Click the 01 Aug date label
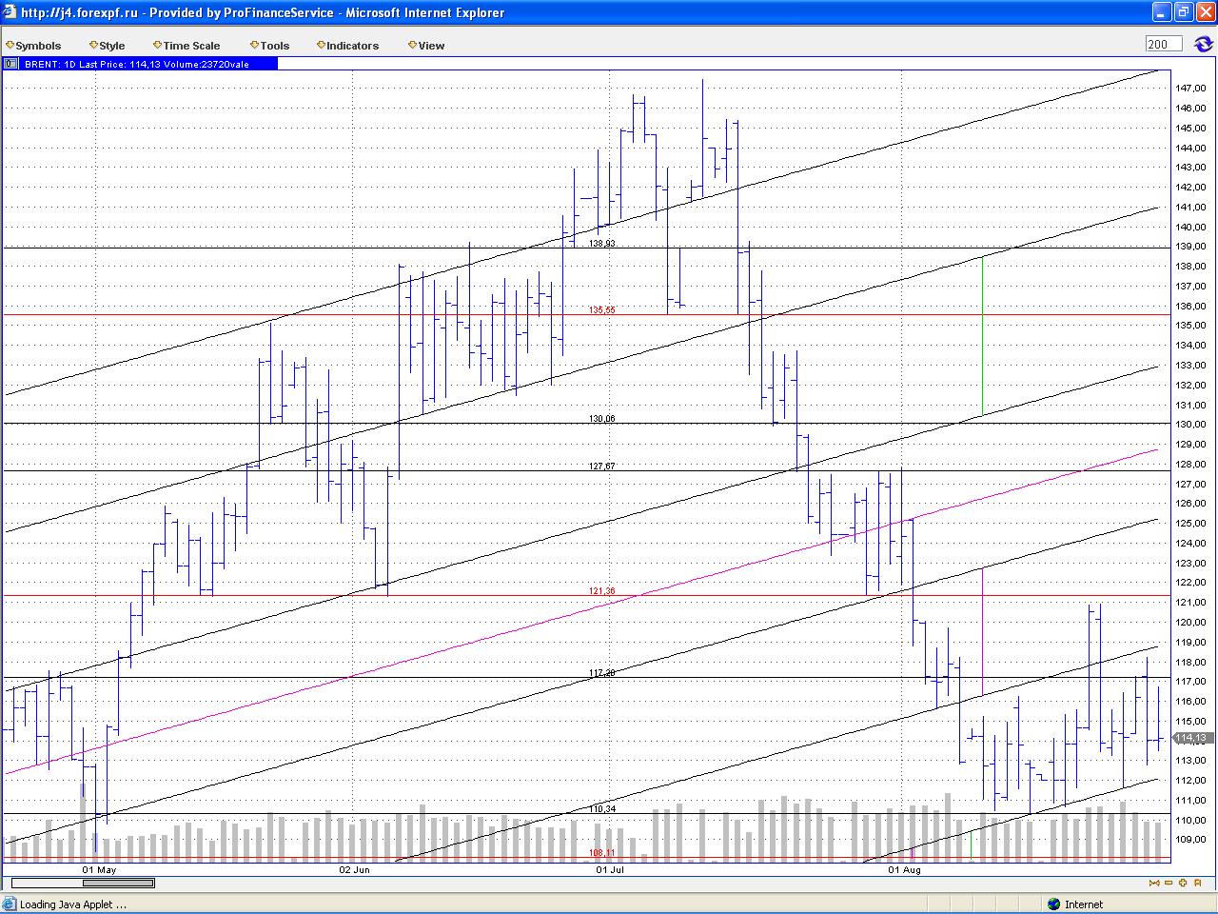The width and height of the screenshot is (1218, 914). 904,869
